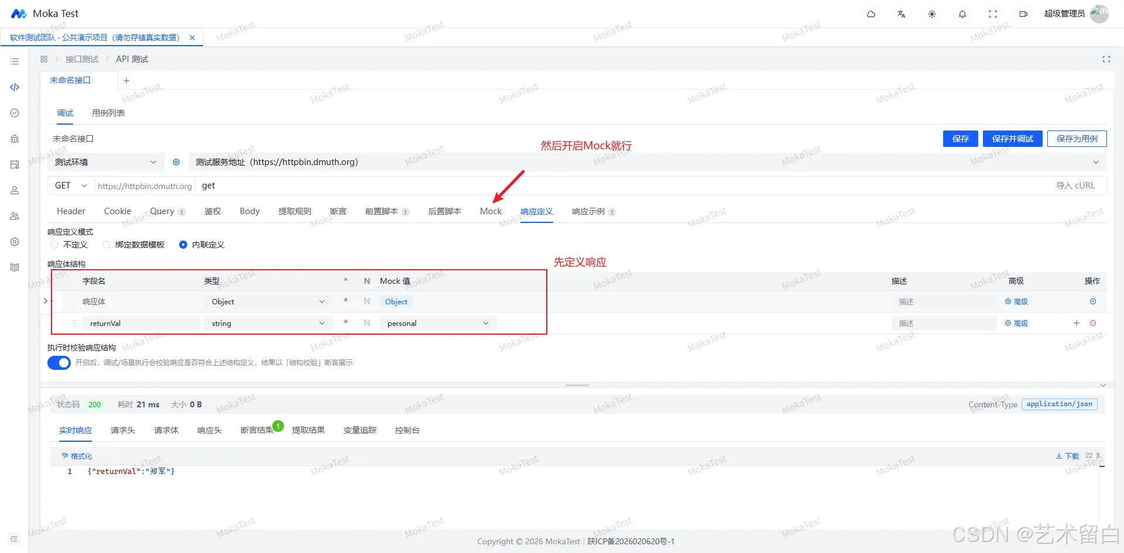Open the 断言结果 tab

click(257, 430)
